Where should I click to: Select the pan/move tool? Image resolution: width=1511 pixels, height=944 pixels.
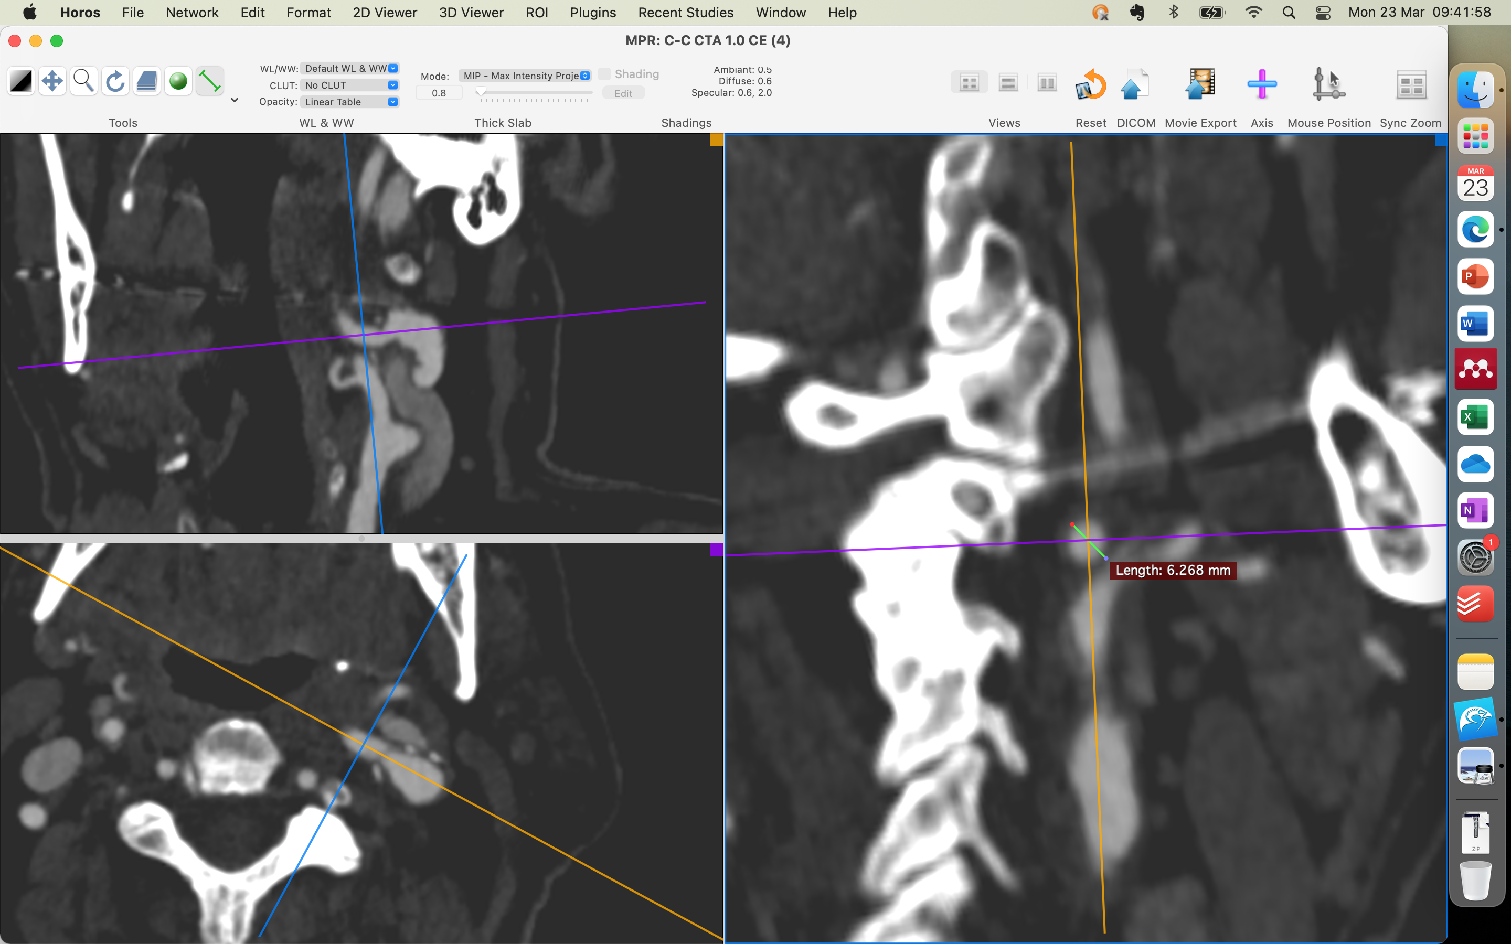coord(52,81)
